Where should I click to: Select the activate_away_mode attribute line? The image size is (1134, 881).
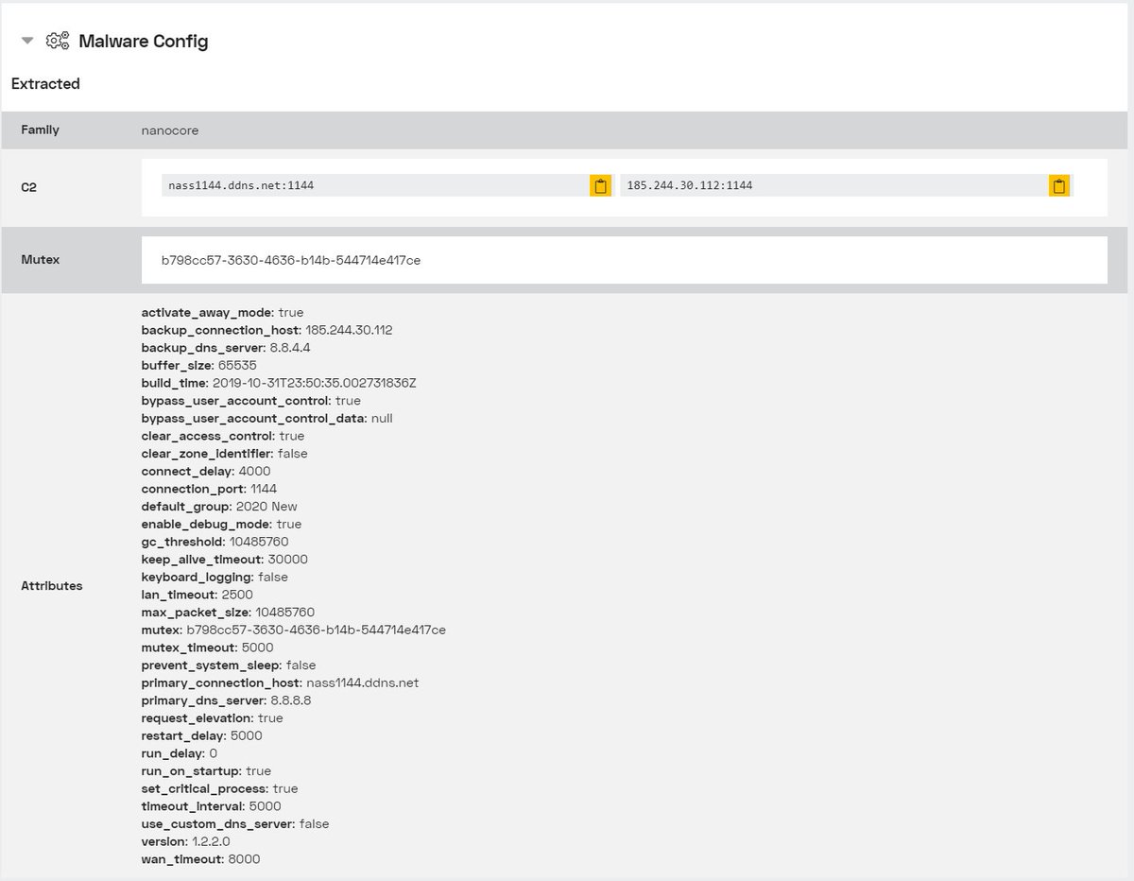click(223, 312)
